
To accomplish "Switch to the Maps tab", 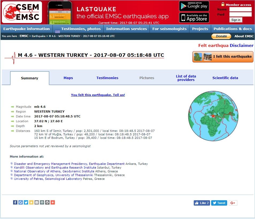I will point(68,78).
